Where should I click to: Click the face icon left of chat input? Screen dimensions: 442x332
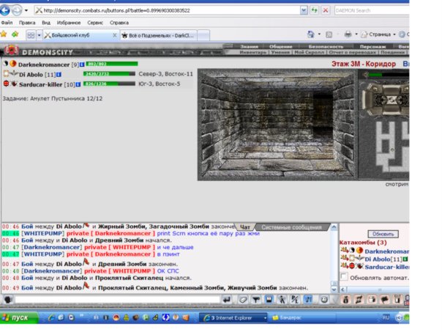point(8,300)
